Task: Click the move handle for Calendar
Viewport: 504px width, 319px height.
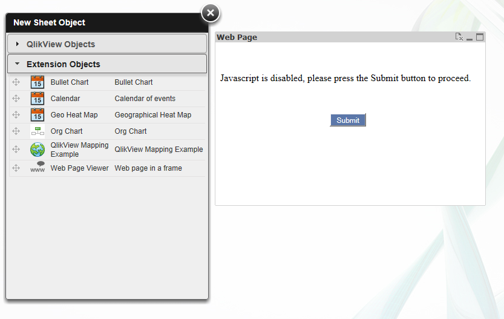Action: (x=16, y=99)
